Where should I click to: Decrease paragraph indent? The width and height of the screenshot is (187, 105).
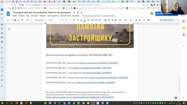(136, 20)
